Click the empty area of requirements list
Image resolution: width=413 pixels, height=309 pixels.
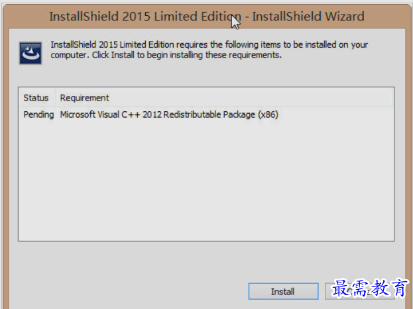pos(206,180)
